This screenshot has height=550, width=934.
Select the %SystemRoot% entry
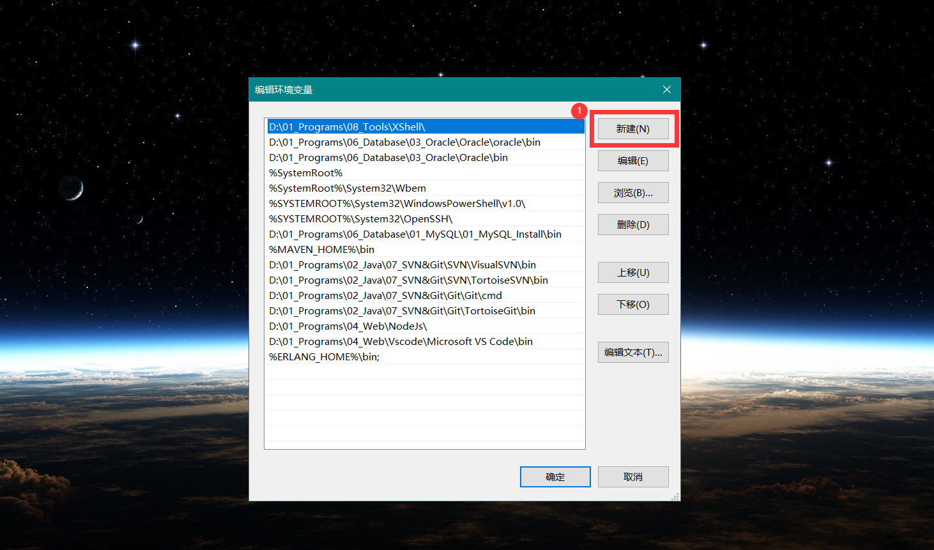tap(306, 173)
